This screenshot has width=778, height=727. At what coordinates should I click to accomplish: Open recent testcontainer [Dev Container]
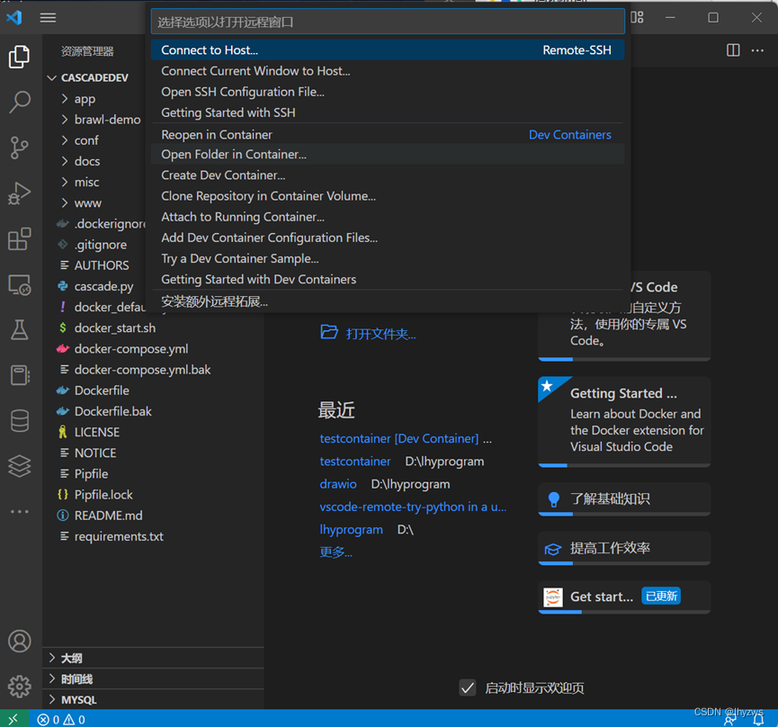point(399,439)
